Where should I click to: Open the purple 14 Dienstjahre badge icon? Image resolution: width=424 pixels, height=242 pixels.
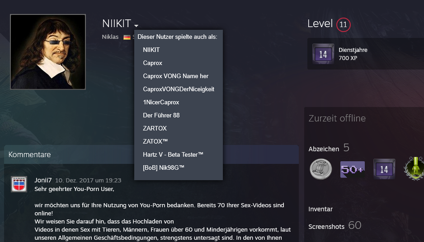[323, 54]
